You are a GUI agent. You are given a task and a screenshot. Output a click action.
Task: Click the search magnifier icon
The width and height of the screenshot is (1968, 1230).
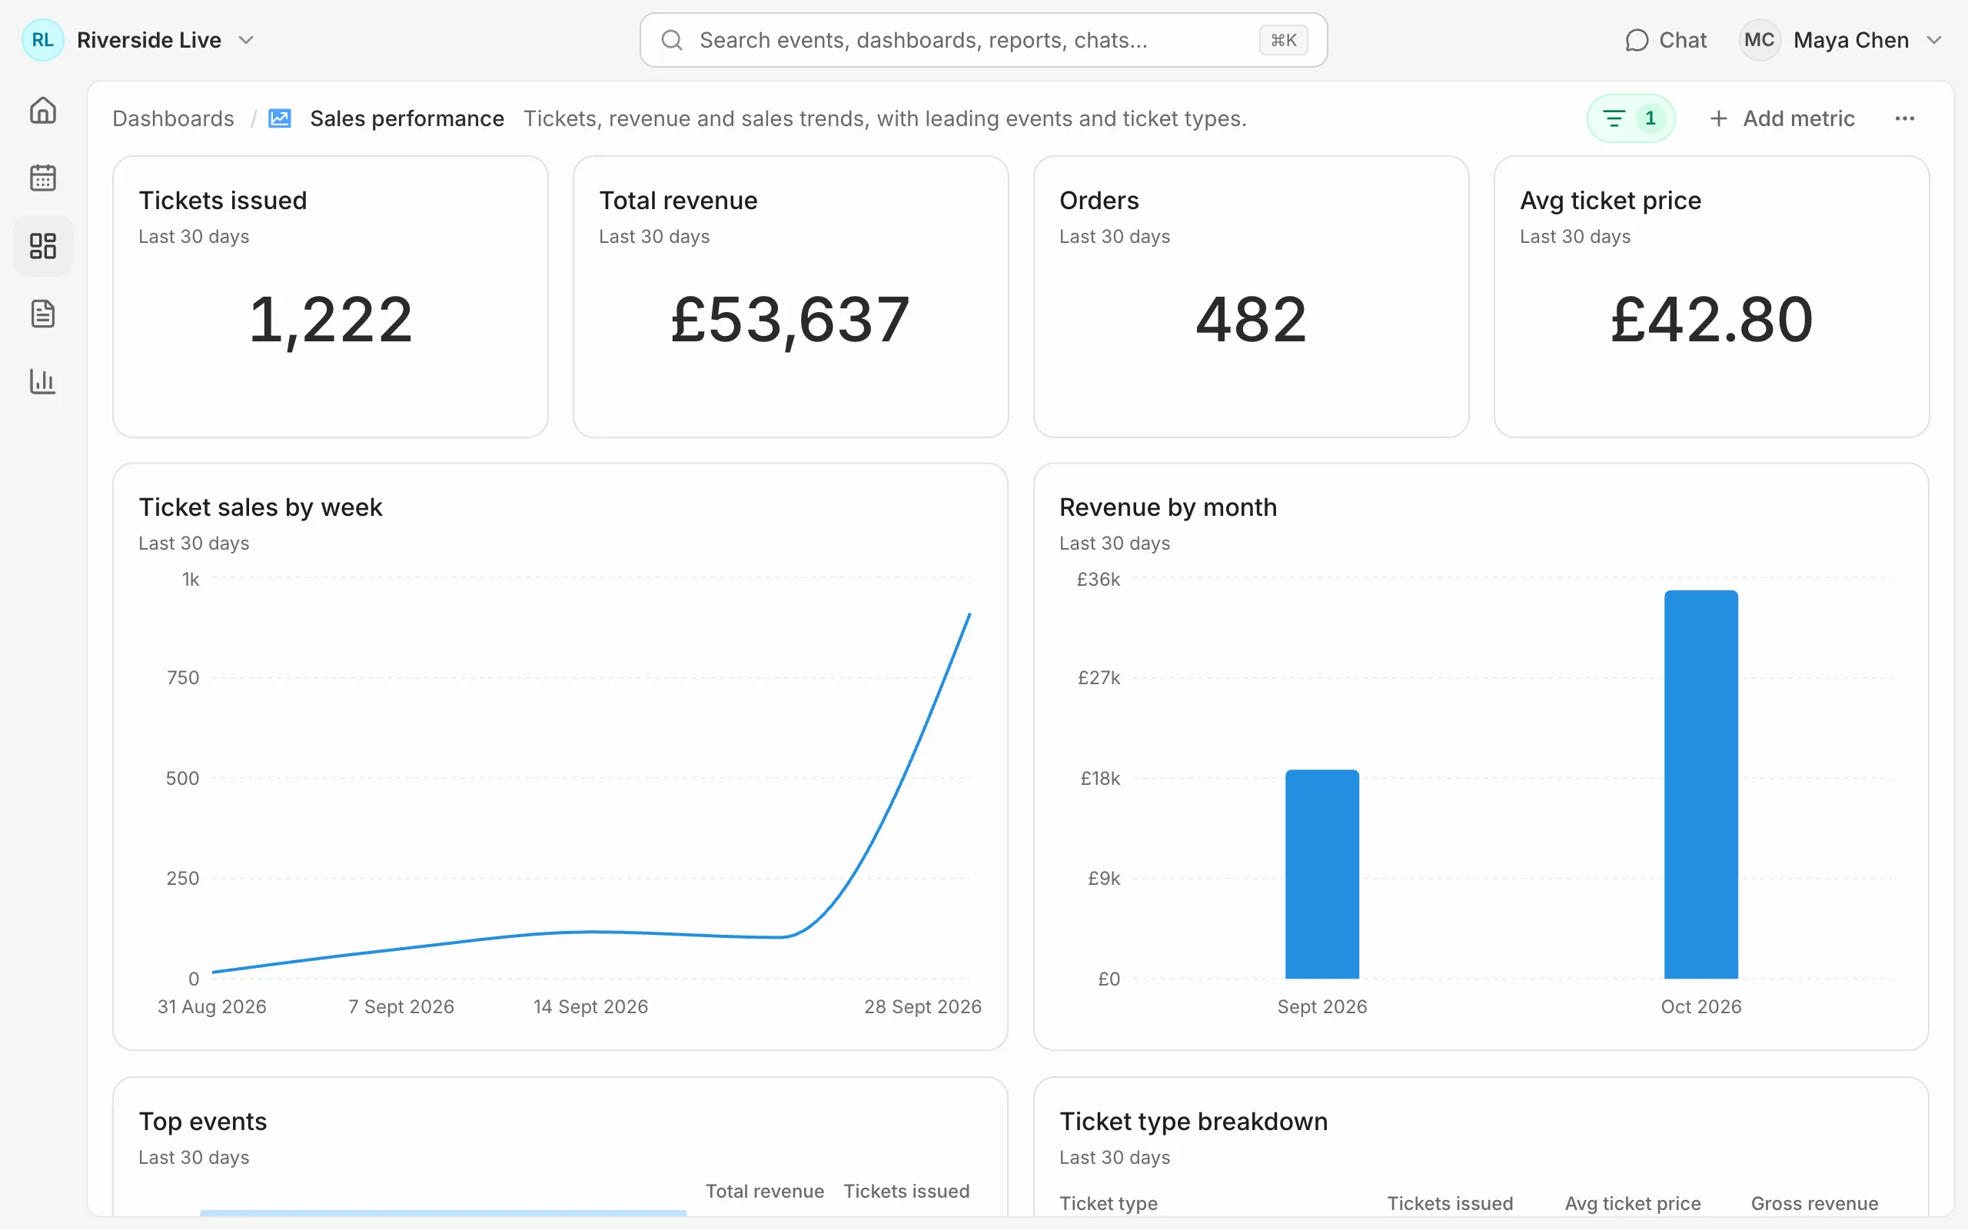click(671, 40)
